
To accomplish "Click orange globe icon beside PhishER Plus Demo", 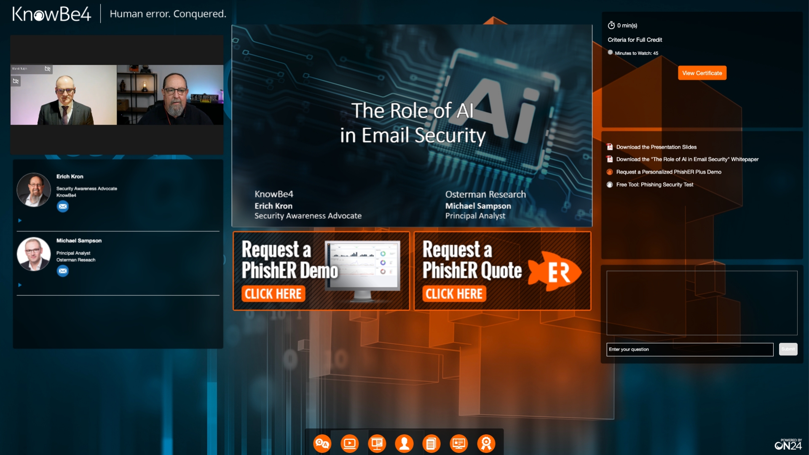I will (610, 172).
